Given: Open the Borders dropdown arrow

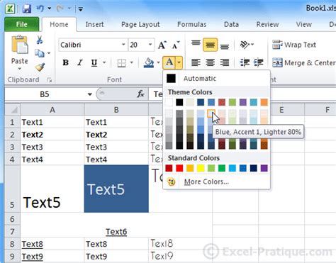Looking at the screenshot, I should pos(132,62).
